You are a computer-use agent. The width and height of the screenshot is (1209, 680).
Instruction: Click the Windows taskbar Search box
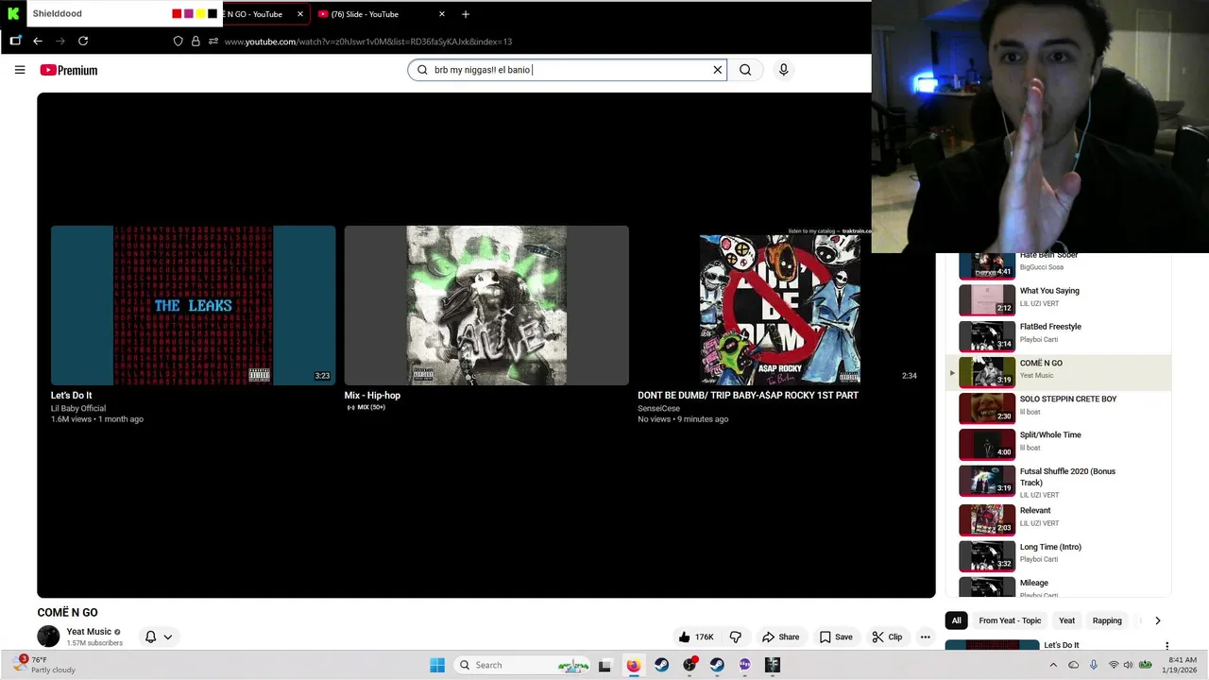click(x=521, y=665)
